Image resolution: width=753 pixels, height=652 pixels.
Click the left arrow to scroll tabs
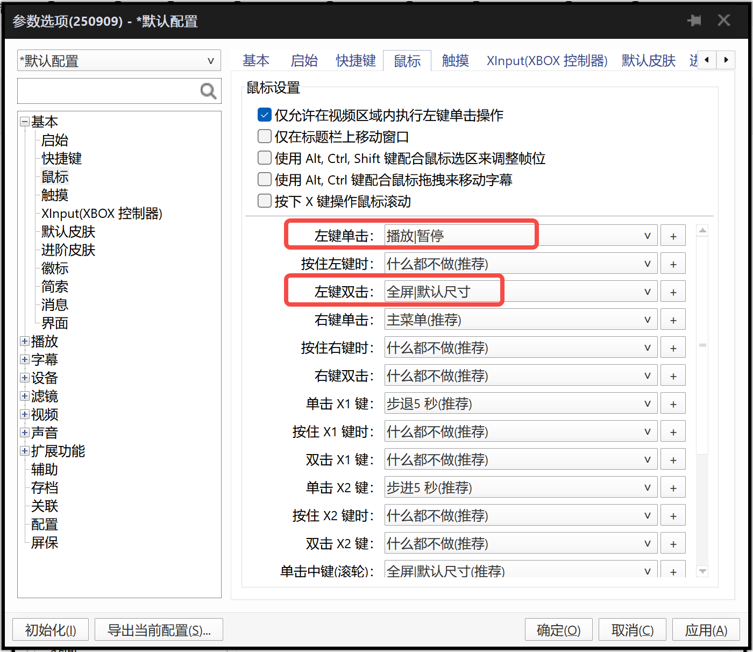click(x=706, y=60)
